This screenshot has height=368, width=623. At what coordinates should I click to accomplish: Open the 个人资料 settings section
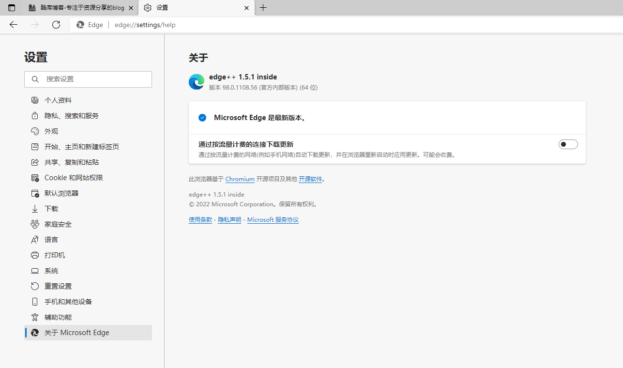point(58,100)
